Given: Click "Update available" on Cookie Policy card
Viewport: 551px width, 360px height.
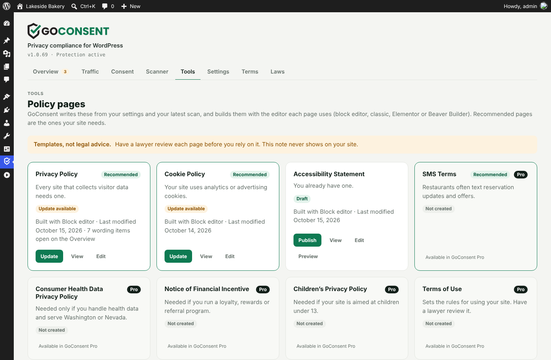Looking at the screenshot, I should pyautogui.click(x=186, y=209).
